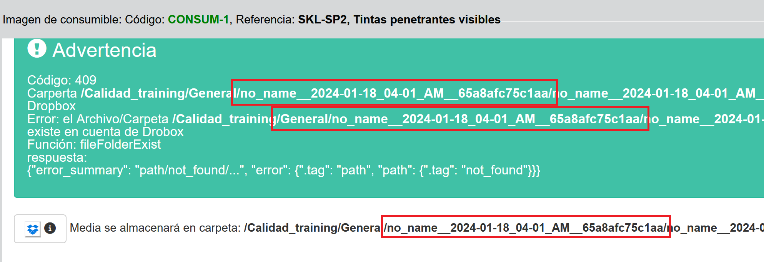Click the exclamation warning icon
This screenshot has width=764, height=267.
click(x=37, y=49)
